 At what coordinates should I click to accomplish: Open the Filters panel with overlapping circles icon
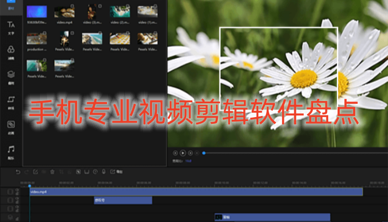[11, 51]
